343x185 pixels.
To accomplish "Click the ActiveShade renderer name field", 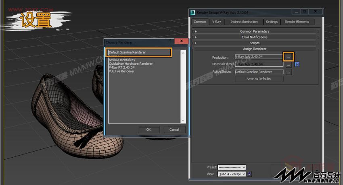I will [x=259, y=72].
